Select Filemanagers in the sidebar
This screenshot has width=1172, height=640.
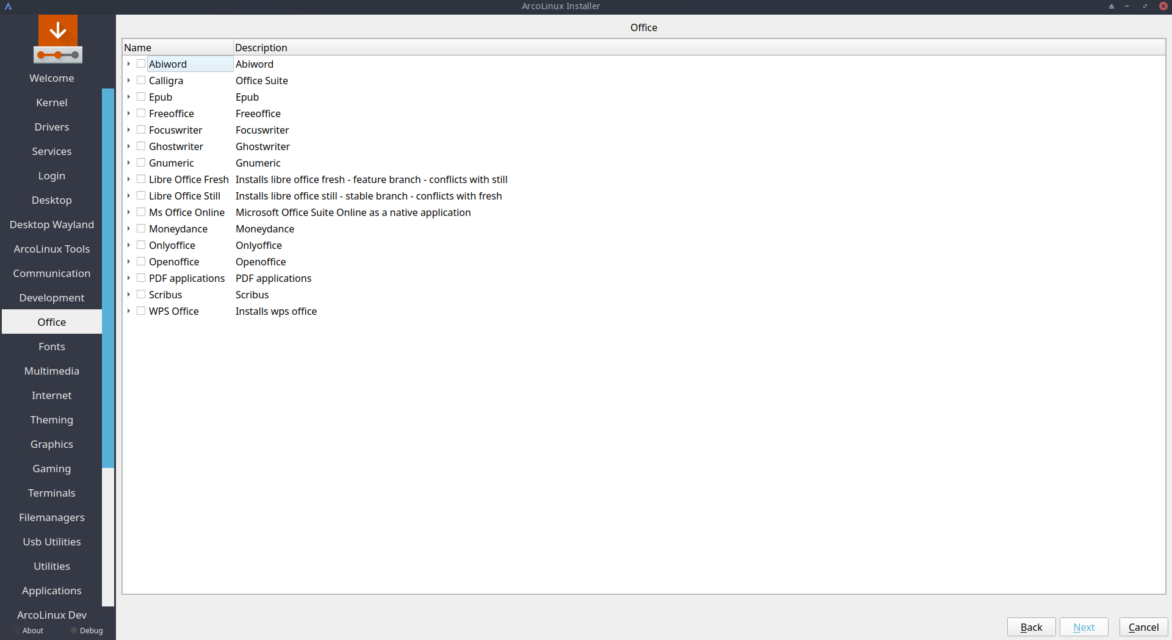pos(52,517)
